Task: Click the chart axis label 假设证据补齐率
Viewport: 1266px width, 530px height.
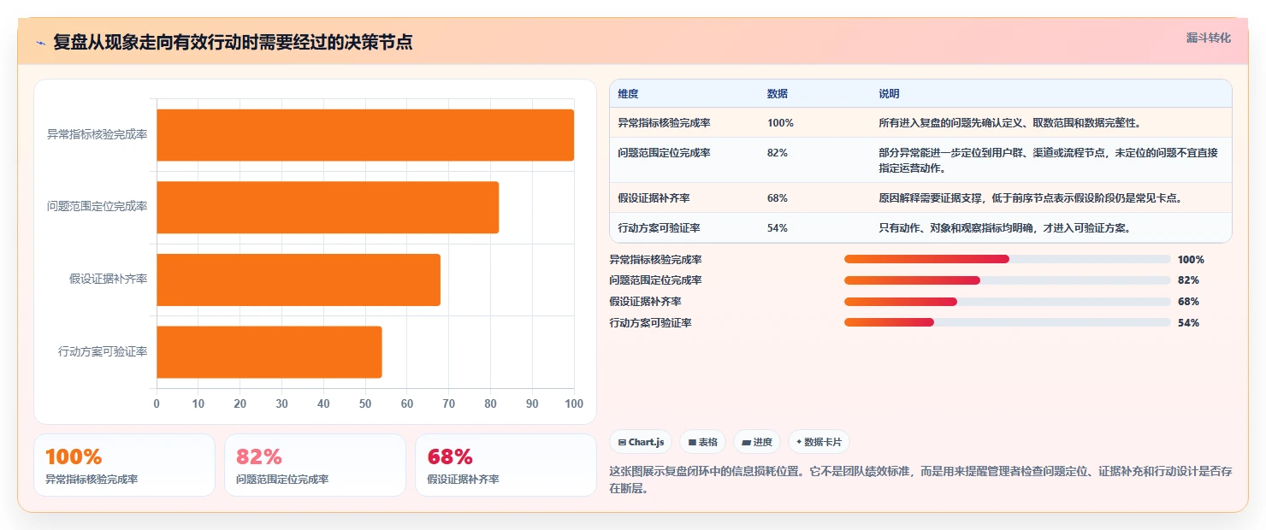Action: [x=109, y=280]
